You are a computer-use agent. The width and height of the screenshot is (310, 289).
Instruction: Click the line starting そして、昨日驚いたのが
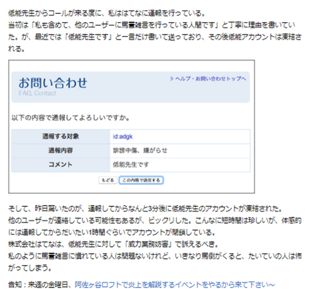click(145, 208)
